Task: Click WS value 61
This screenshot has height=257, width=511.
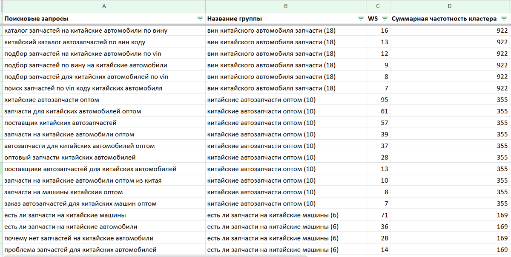Action: pos(378,111)
